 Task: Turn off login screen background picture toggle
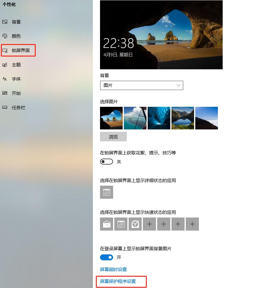pyautogui.click(x=106, y=257)
